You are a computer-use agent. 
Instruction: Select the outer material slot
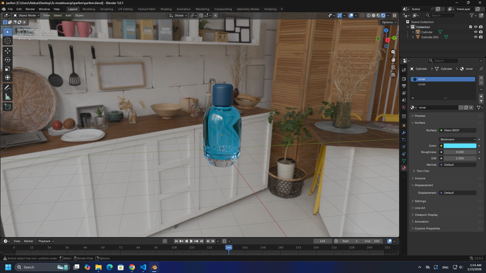[x=443, y=84]
